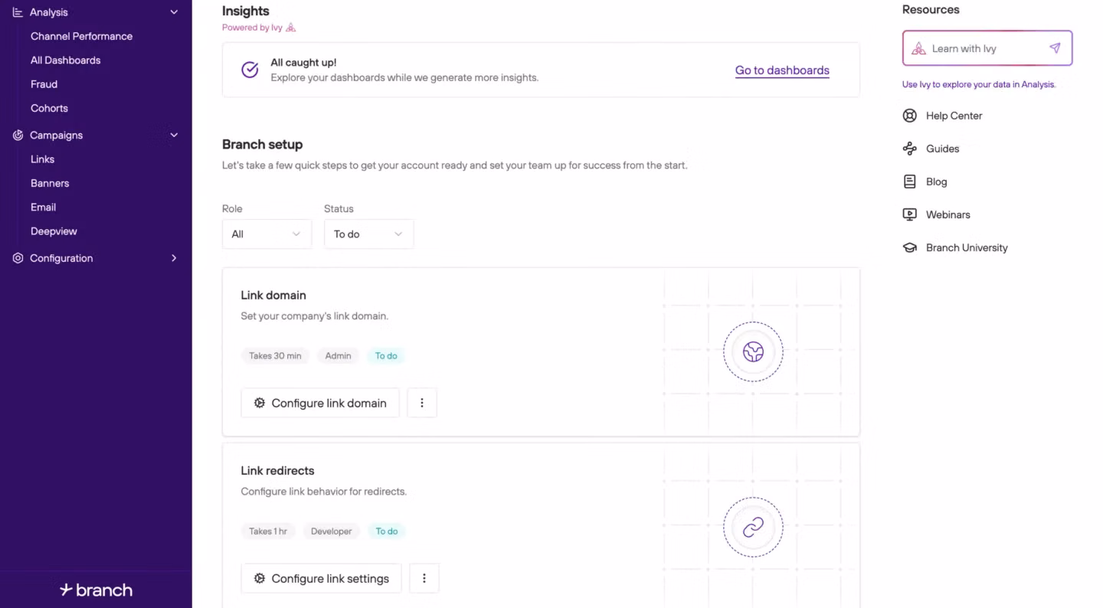The height and width of the screenshot is (608, 1103).
Task: Open the three-dot menu beside Configure link settings
Action: 424,578
